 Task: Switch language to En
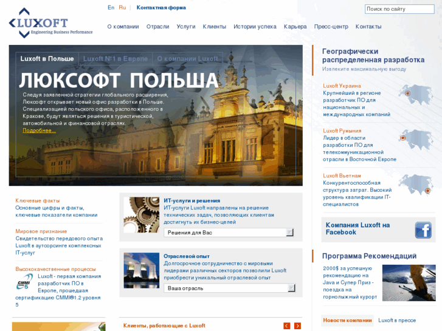click(x=111, y=8)
